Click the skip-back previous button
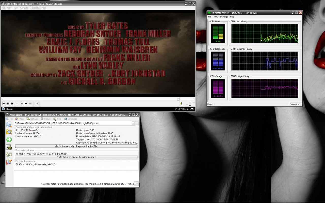 [17, 104]
